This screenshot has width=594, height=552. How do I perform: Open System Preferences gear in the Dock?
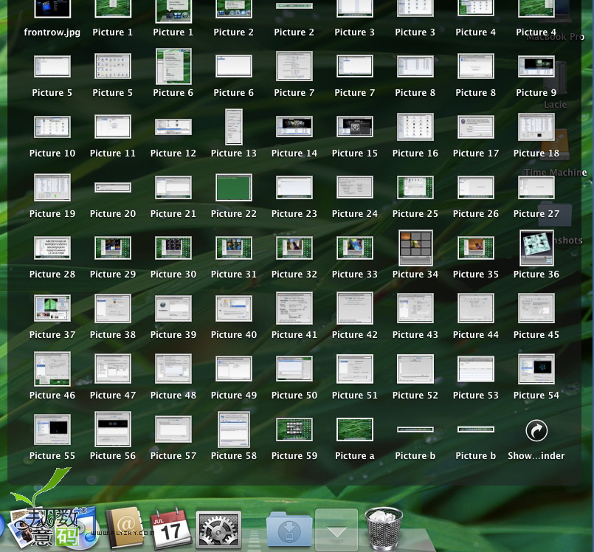[218, 529]
